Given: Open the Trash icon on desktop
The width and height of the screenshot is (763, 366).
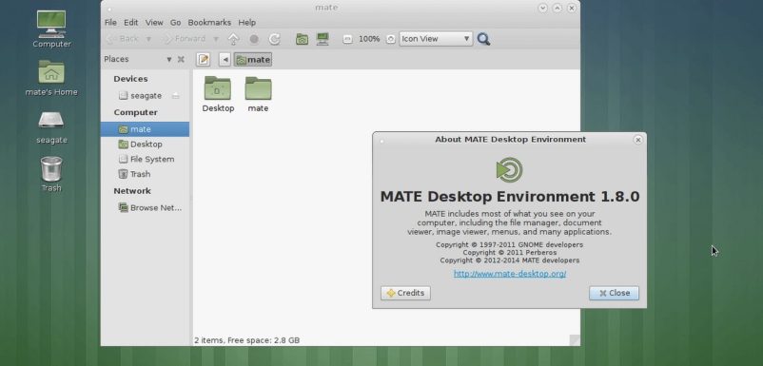Looking at the screenshot, I should point(51,174).
